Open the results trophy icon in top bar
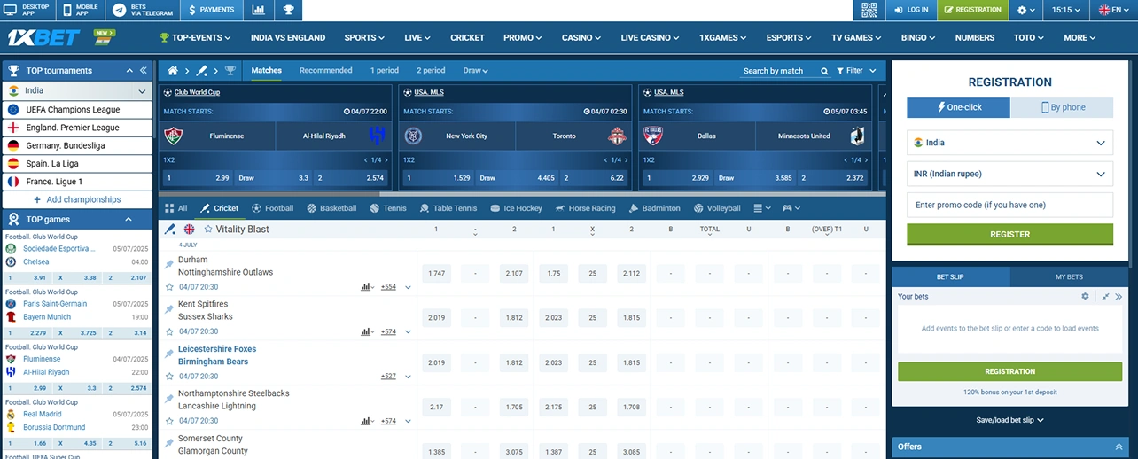The height and width of the screenshot is (459, 1138). (x=288, y=10)
